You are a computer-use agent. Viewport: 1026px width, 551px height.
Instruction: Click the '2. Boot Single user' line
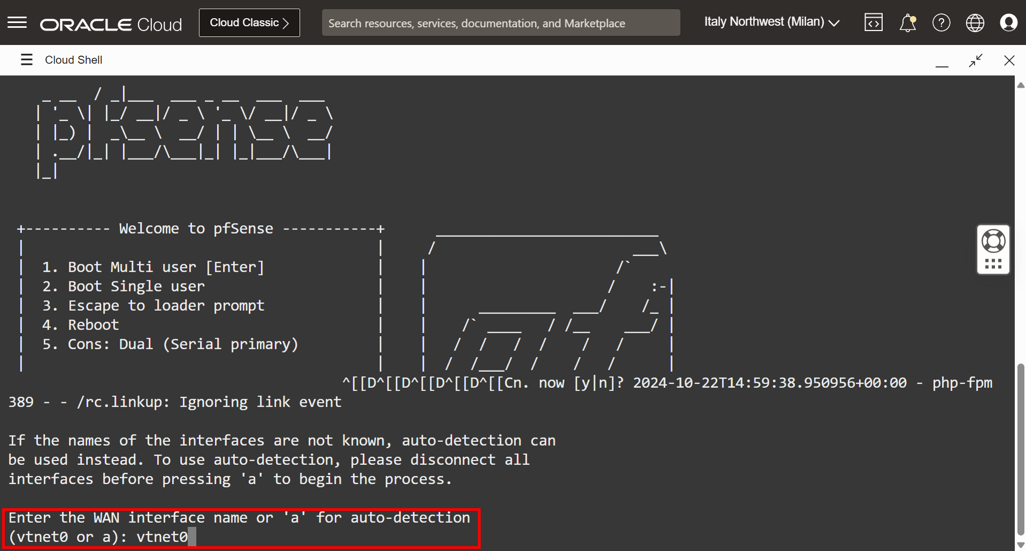click(x=123, y=286)
